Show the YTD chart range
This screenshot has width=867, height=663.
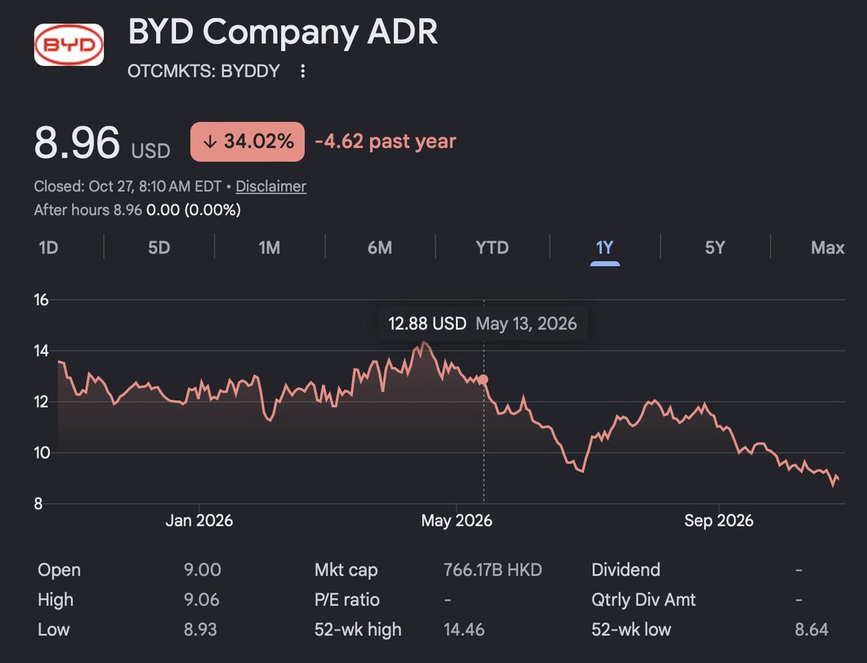click(x=492, y=248)
